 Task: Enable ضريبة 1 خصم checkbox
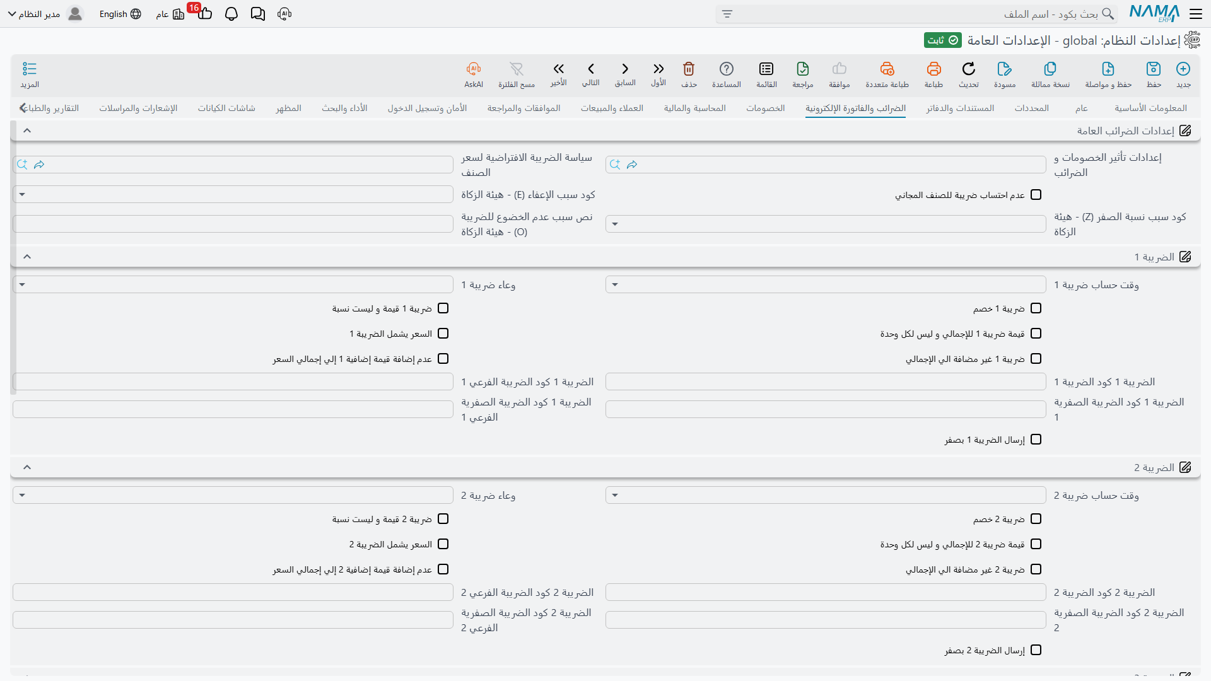coord(1036,308)
